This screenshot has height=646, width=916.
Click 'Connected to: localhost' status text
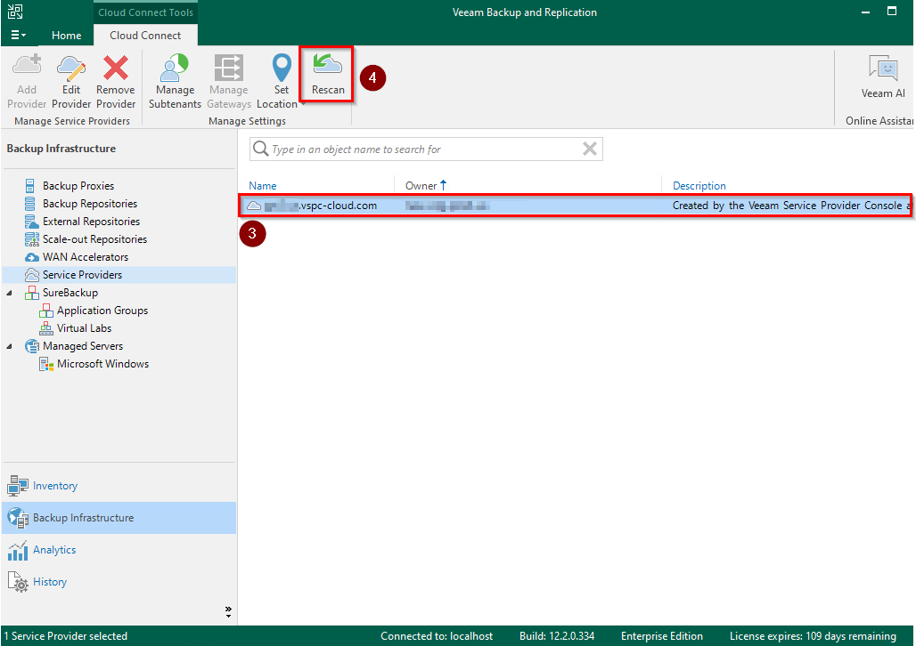(x=437, y=636)
